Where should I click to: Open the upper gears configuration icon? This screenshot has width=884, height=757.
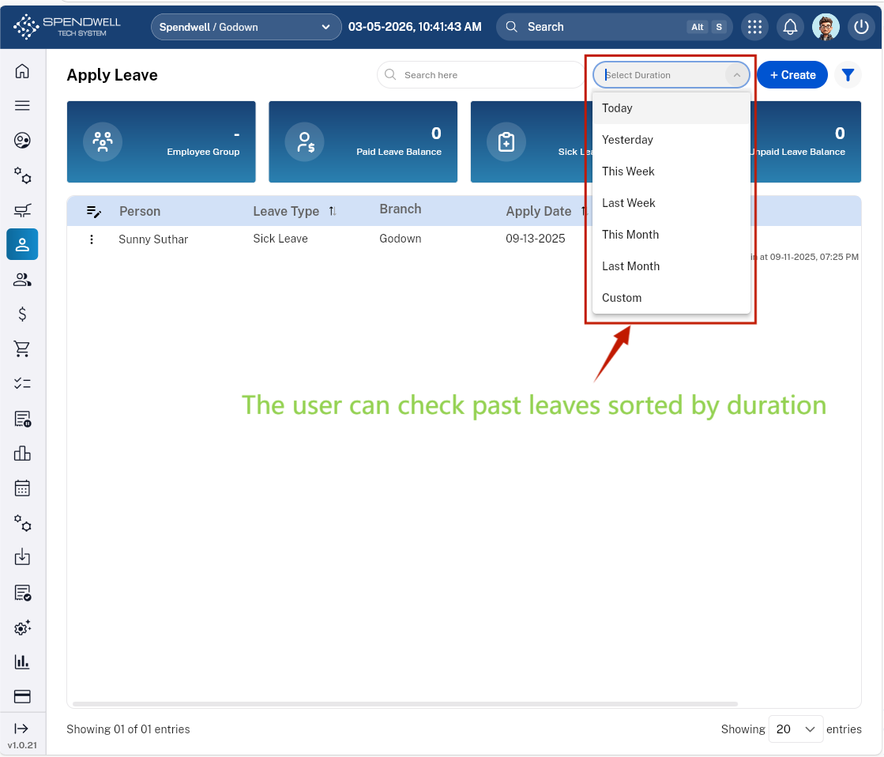(22, 175)
